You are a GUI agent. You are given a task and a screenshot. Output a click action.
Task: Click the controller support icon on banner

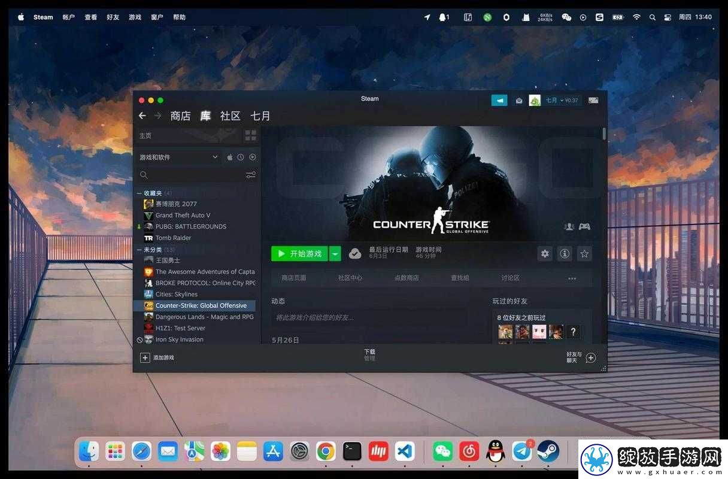[x=584, y=226]
